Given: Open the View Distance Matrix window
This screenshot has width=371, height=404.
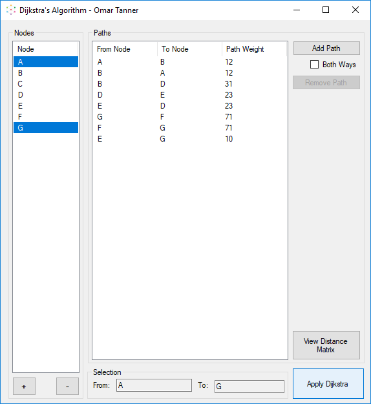Looking at the screenshot, I should tap(326, 345).
